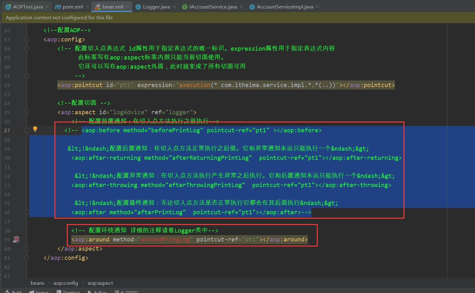
Task: Collapse the comment fold marker on line 27
Action: coord(27,130)
